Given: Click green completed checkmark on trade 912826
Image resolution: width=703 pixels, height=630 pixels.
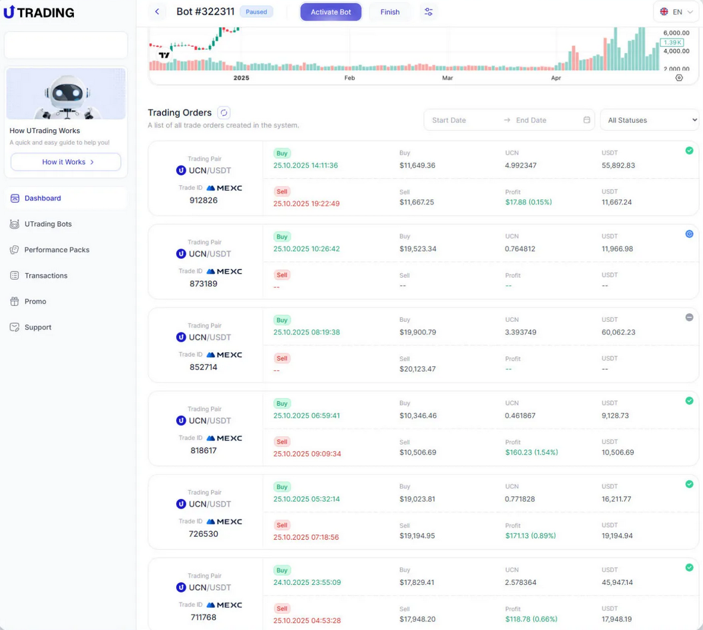Looking at the screenshot, I should (x=689, y=151).
